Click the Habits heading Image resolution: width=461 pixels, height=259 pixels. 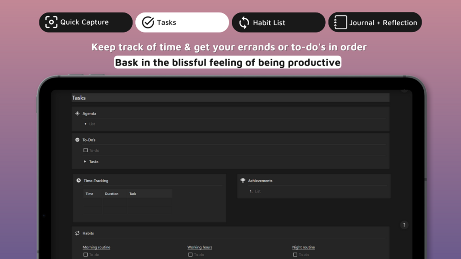pyautogui.click(x=88, y=233)
